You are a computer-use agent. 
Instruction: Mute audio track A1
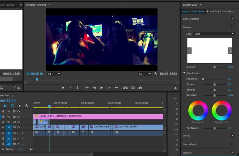(x=18, y=133)
